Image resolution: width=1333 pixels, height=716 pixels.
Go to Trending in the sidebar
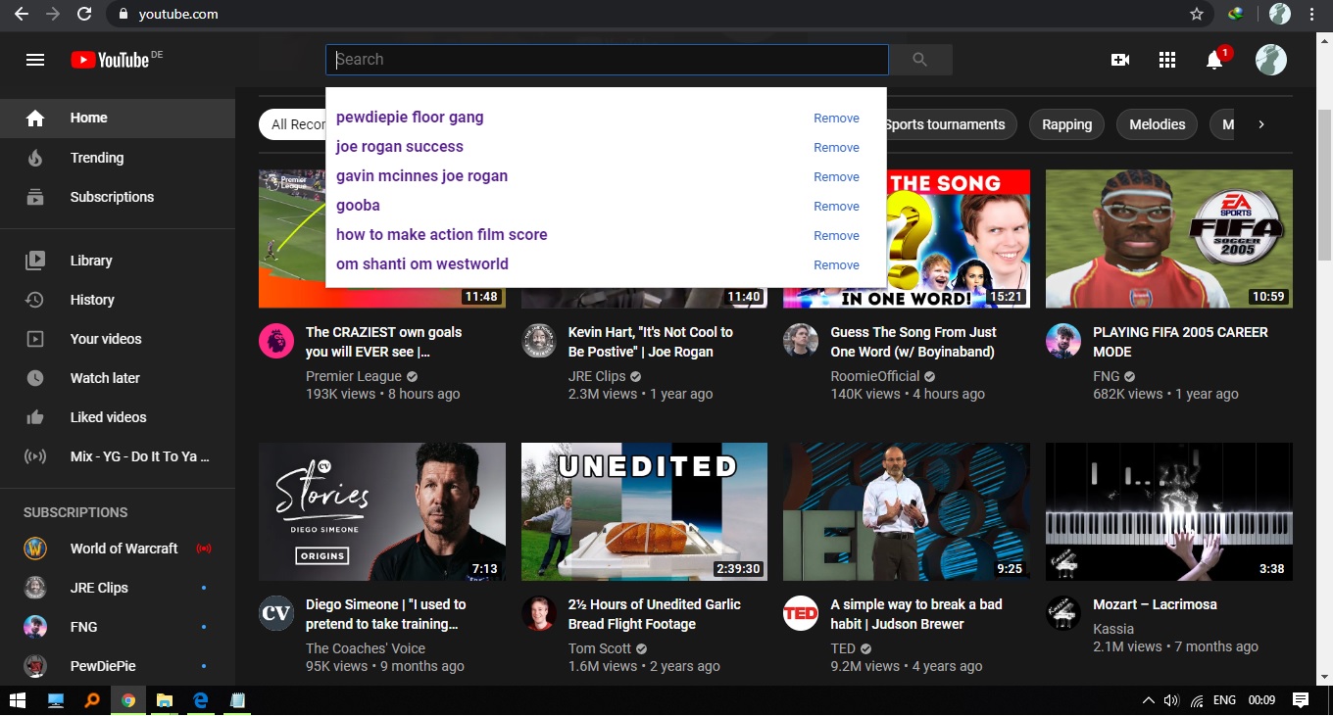coord(97,158)
